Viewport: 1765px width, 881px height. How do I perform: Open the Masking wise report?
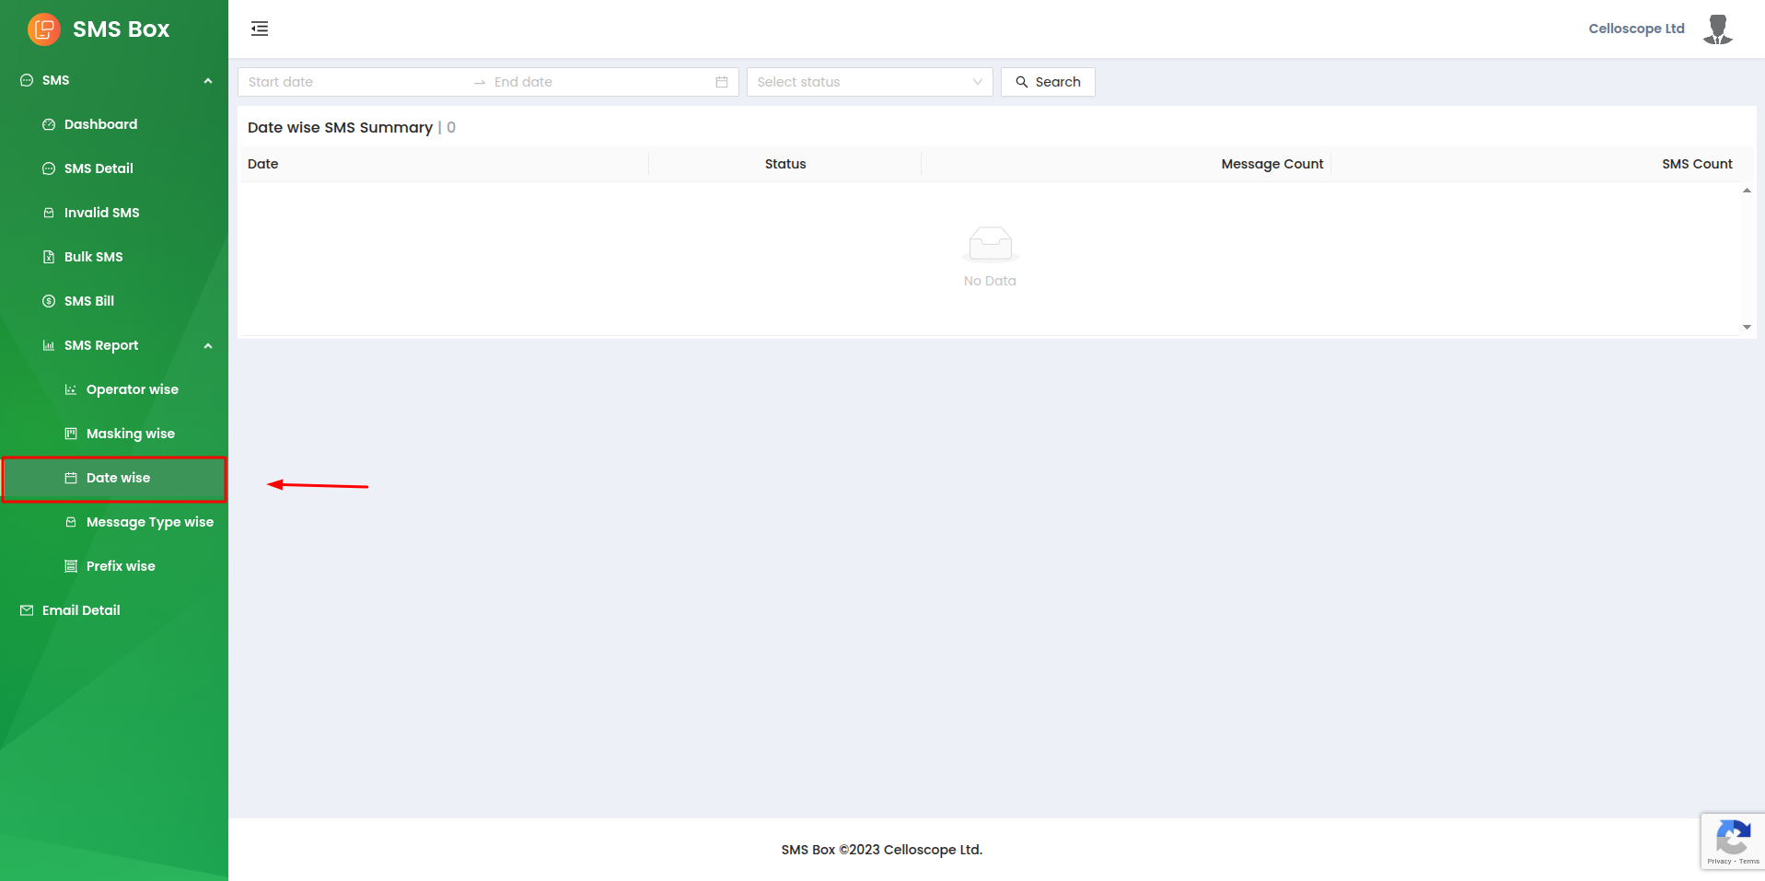coord(130,434)
